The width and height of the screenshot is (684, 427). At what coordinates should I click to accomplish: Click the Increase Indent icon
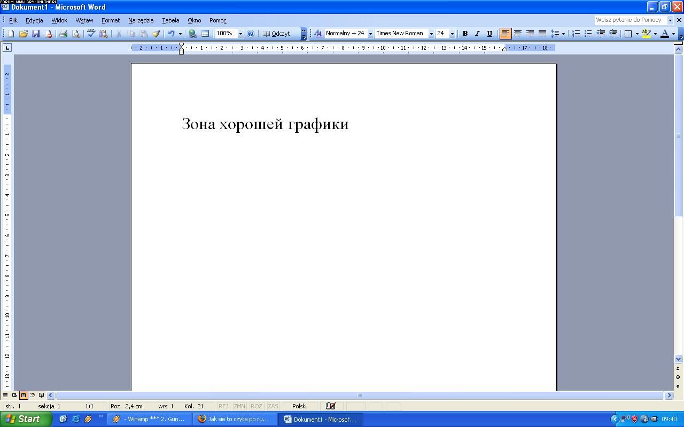(613, 34)
